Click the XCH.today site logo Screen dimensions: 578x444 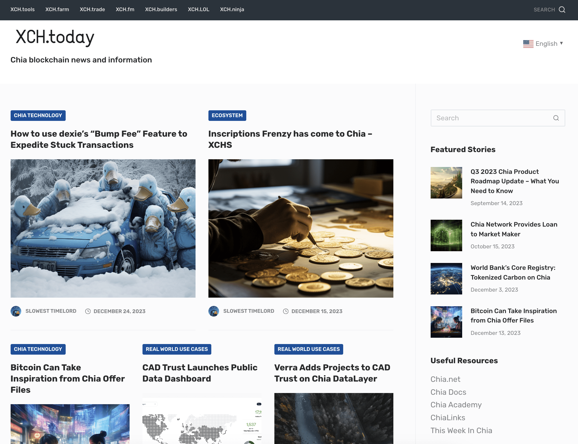pos(55,37)
